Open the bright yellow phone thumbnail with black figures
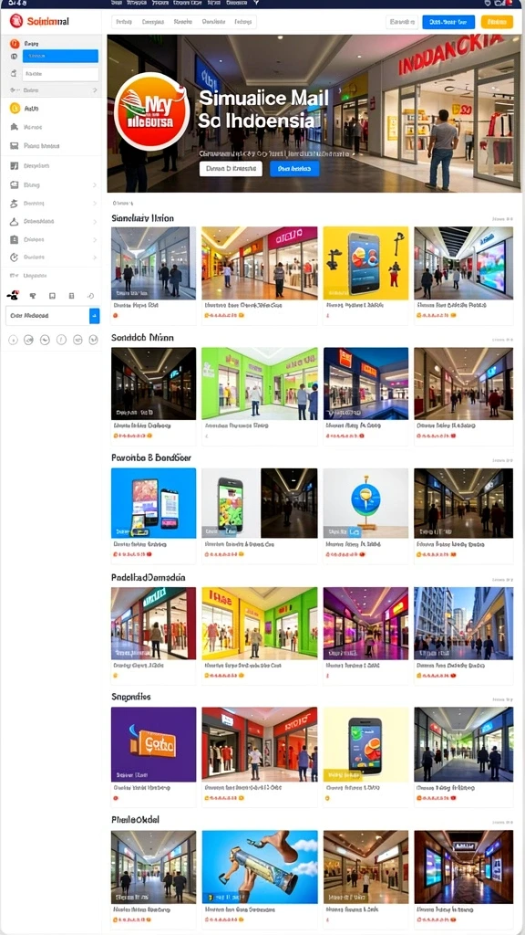 pyautogui.click(x=366, y=263)
